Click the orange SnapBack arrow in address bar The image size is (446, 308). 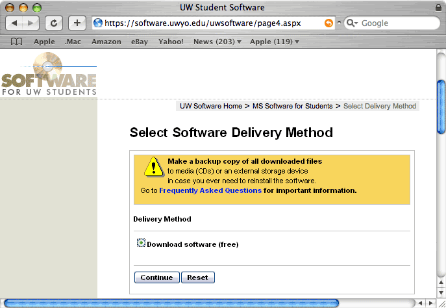328,23
